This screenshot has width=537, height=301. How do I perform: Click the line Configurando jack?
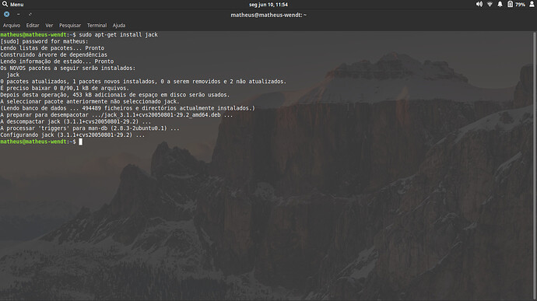(72, 135)
